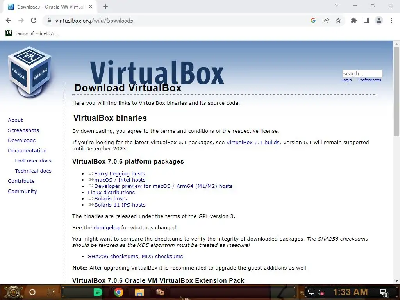This screenshot has height=300, width=400.
Task: Open End-user docs in the sidebar
Action: click(x=33, y=161)
